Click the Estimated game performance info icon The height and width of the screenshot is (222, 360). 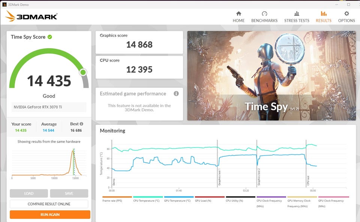[x=176, y=93]
